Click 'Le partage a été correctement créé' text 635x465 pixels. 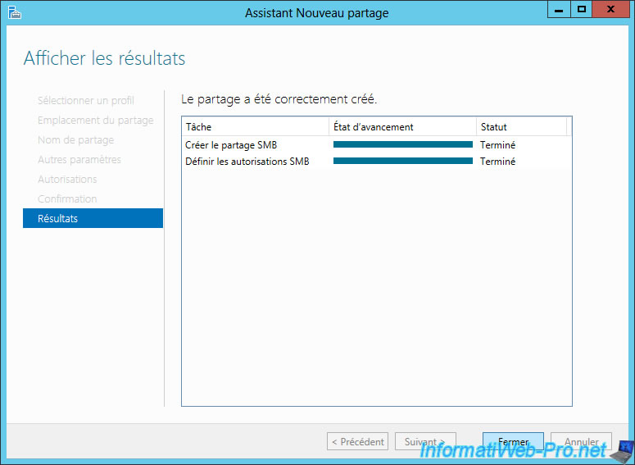point(279,99)
